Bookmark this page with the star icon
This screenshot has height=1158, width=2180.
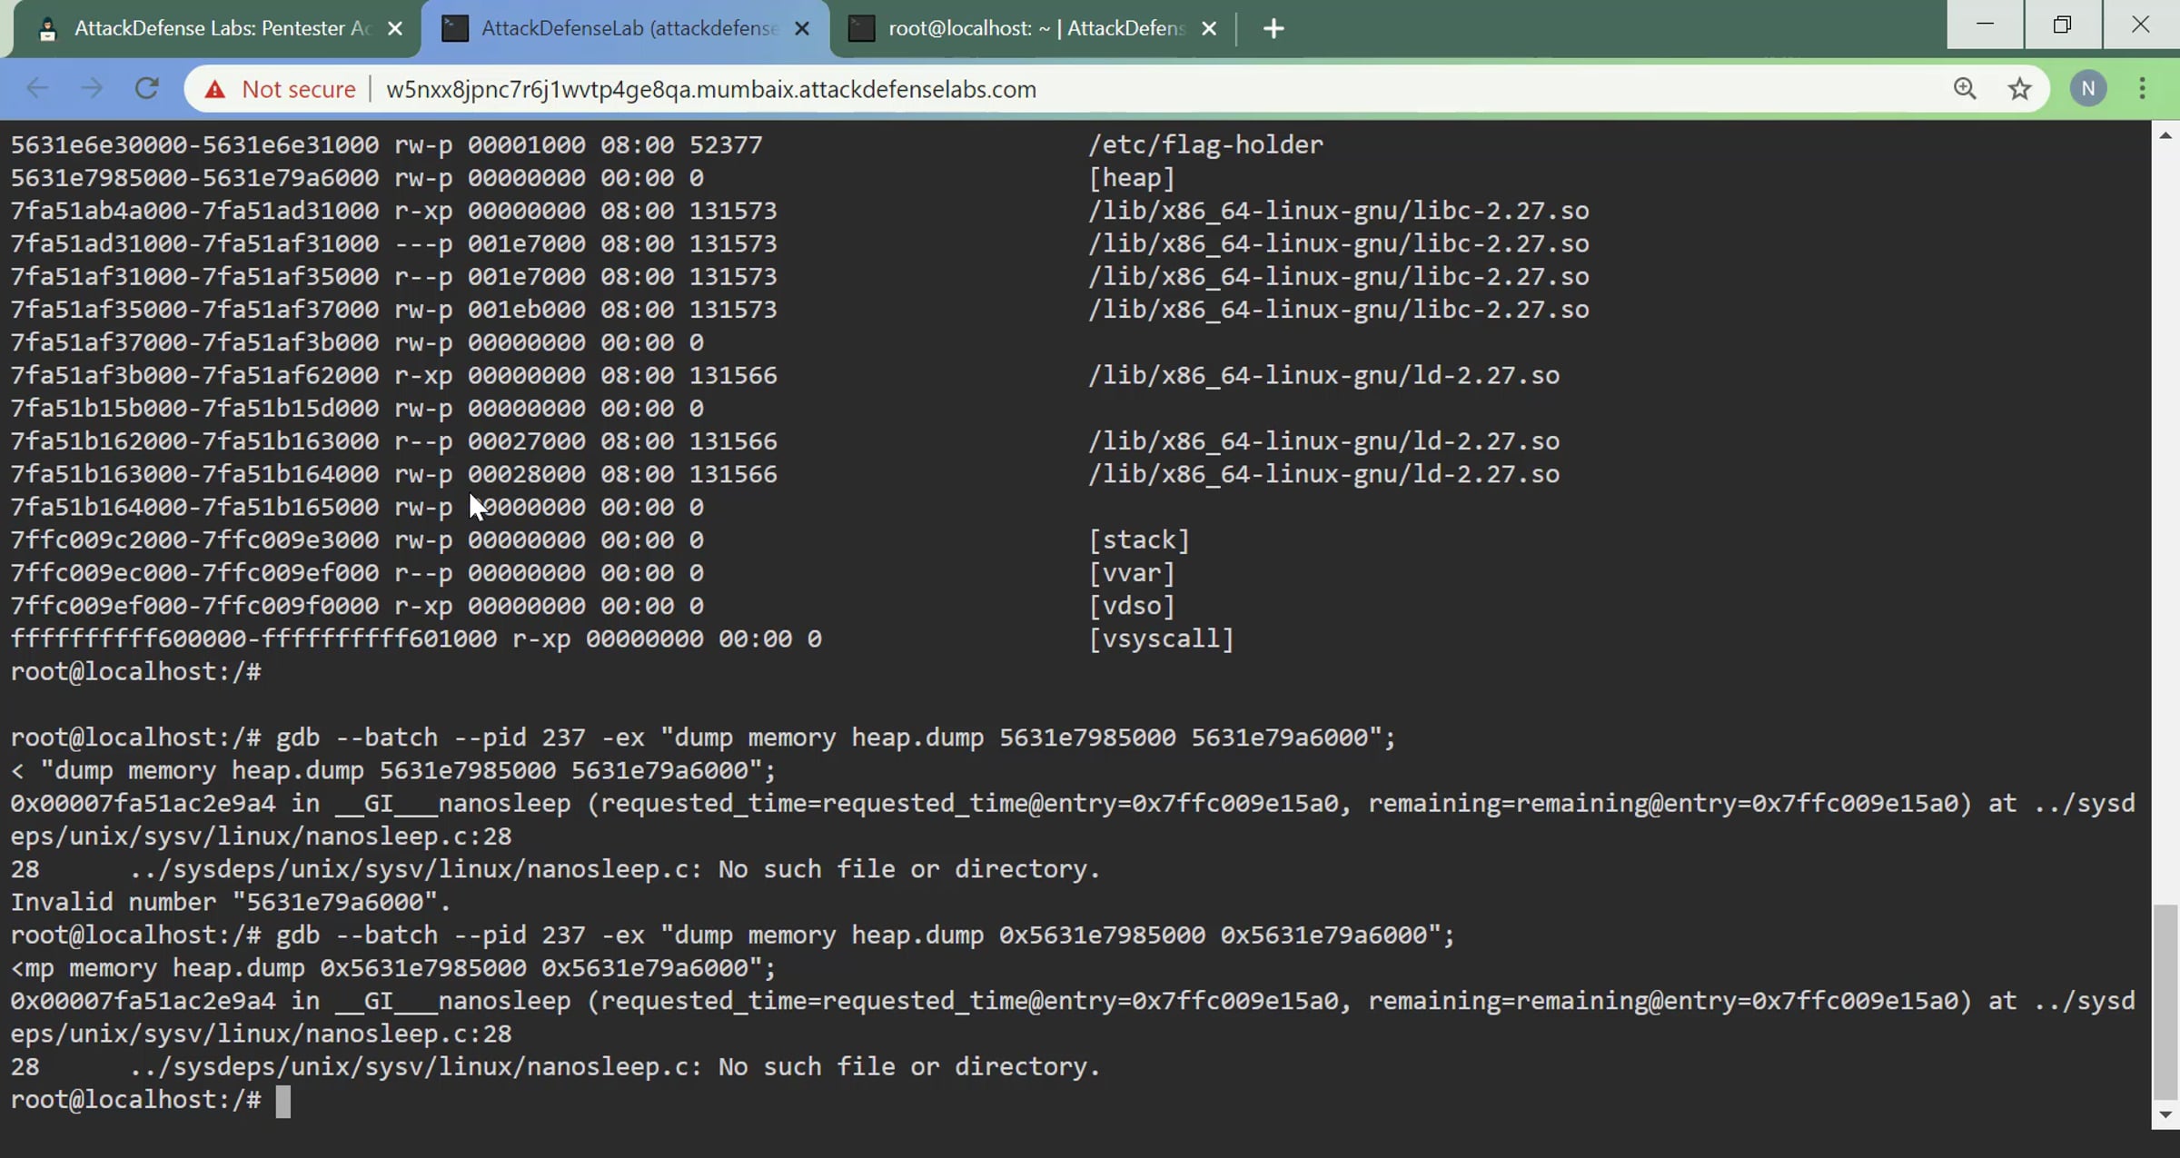point(2019,89)
